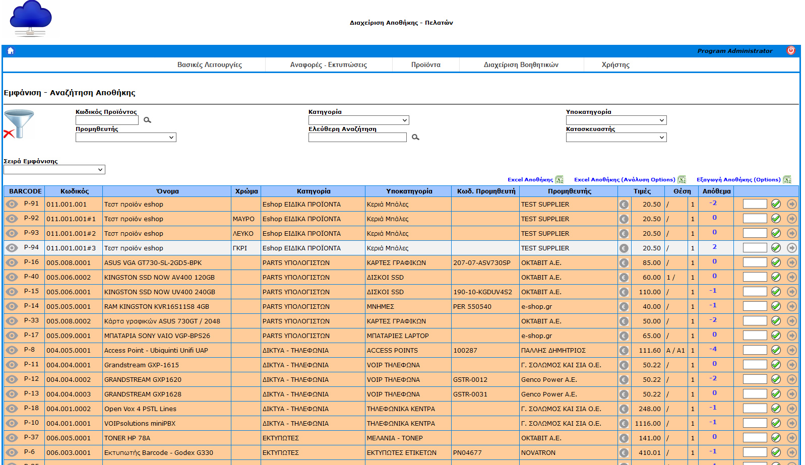Screen dimensions: 805x465
Task: Click Excel icon beside 'Ανάλυση Options' link
Action: point(682,179)
